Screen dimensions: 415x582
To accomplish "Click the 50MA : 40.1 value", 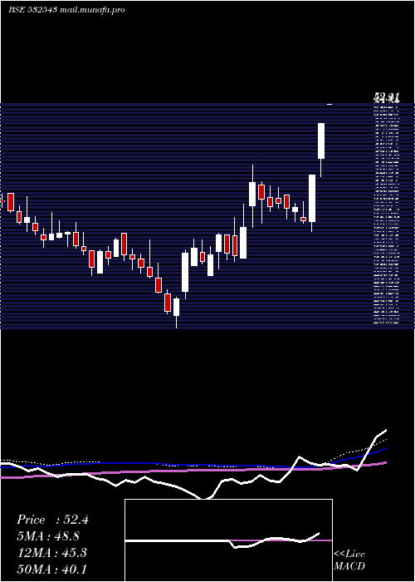I will click(x=52, y=569).
